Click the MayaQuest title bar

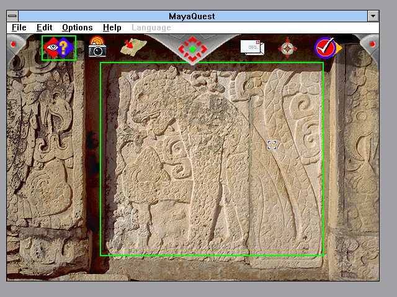(x=193, y=16)
